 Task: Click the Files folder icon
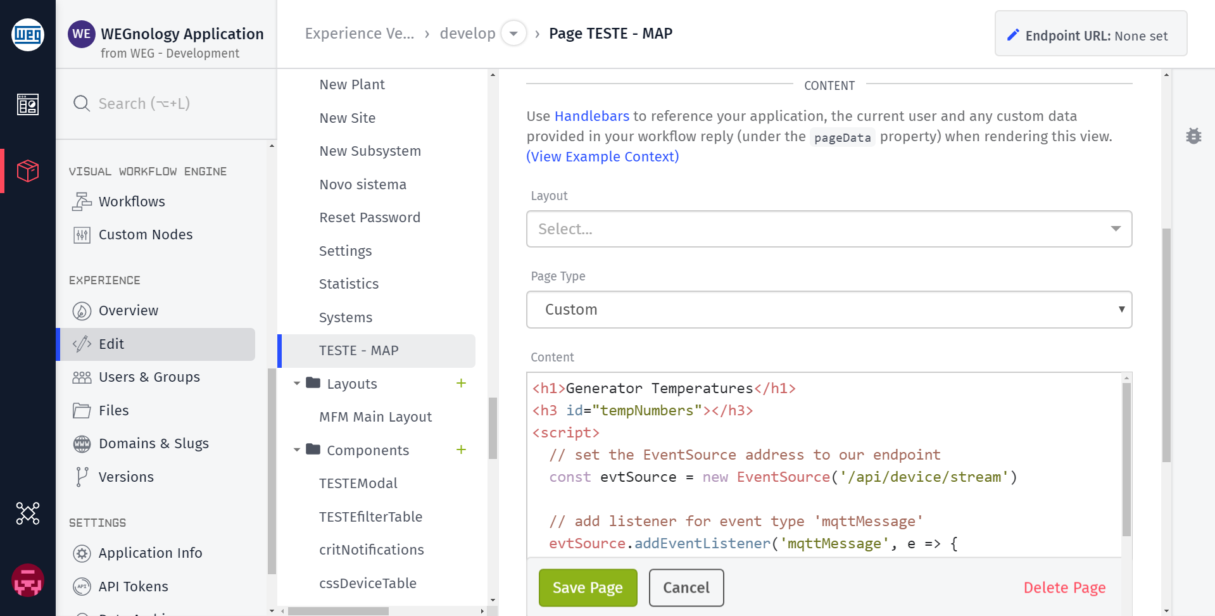click(82, 410)
